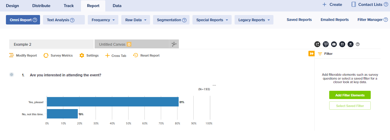Image resolution: width=390 pixels, height=140 pixels.
Task: Open the Raw Data dropdown menu
Action: (x=136, y=20)
